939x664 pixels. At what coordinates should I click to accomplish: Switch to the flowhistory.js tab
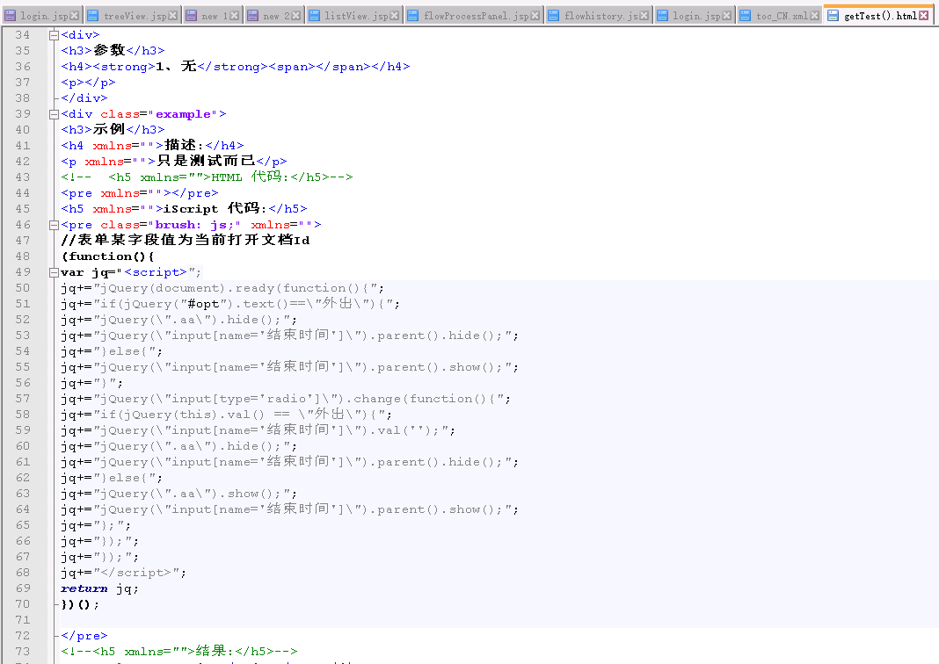[601, 16]
